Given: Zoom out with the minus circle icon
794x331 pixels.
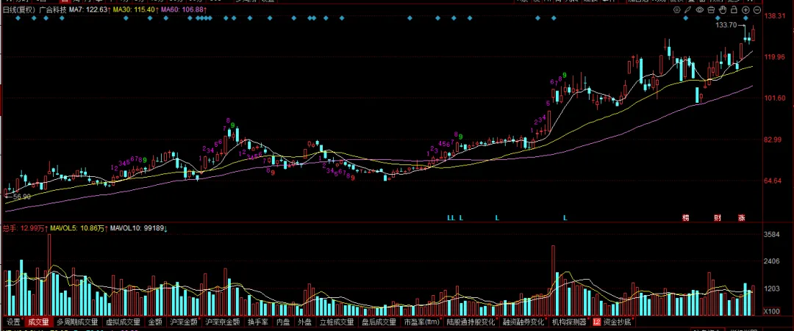Looking at the screenshot, I should coord(757,10).
